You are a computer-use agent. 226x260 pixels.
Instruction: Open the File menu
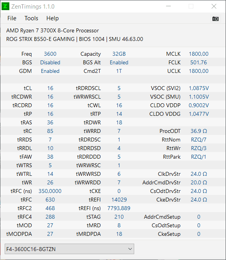(12, 18)
